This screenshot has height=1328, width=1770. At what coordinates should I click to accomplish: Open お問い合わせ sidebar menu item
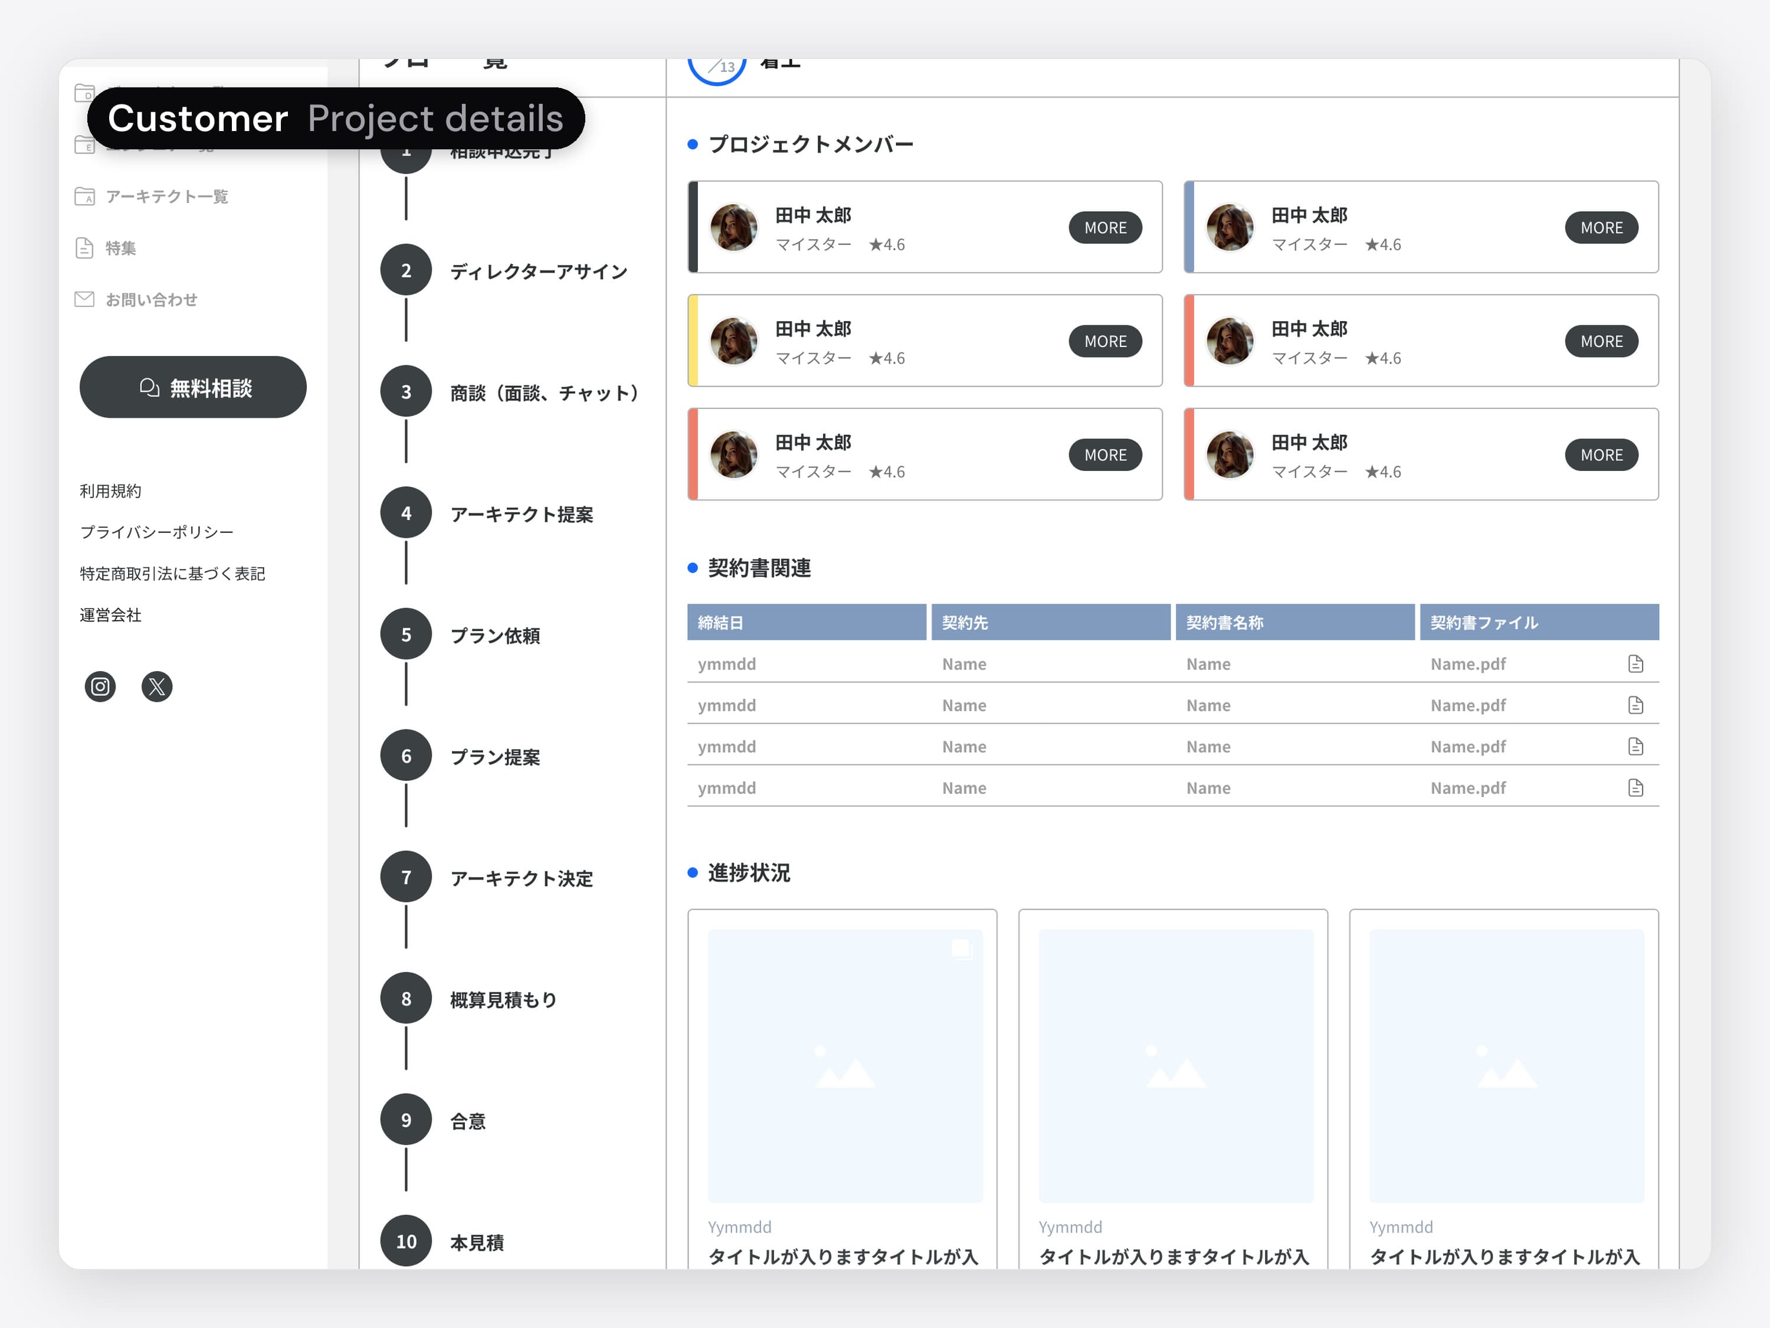coord(136,299)
